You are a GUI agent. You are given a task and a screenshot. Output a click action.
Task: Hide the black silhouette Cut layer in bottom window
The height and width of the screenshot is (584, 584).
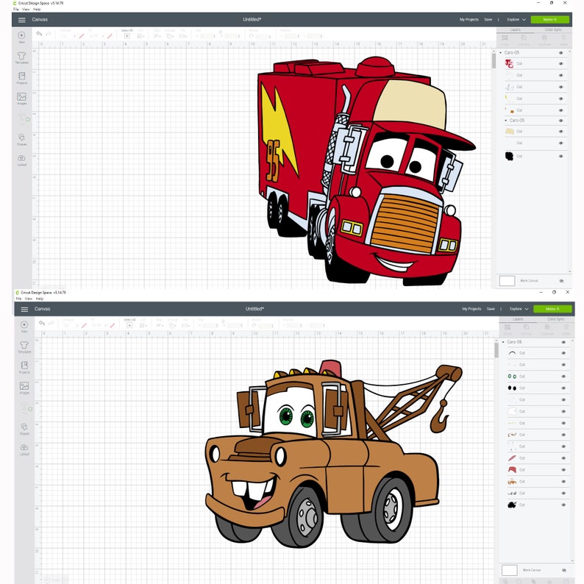[563, 505]
